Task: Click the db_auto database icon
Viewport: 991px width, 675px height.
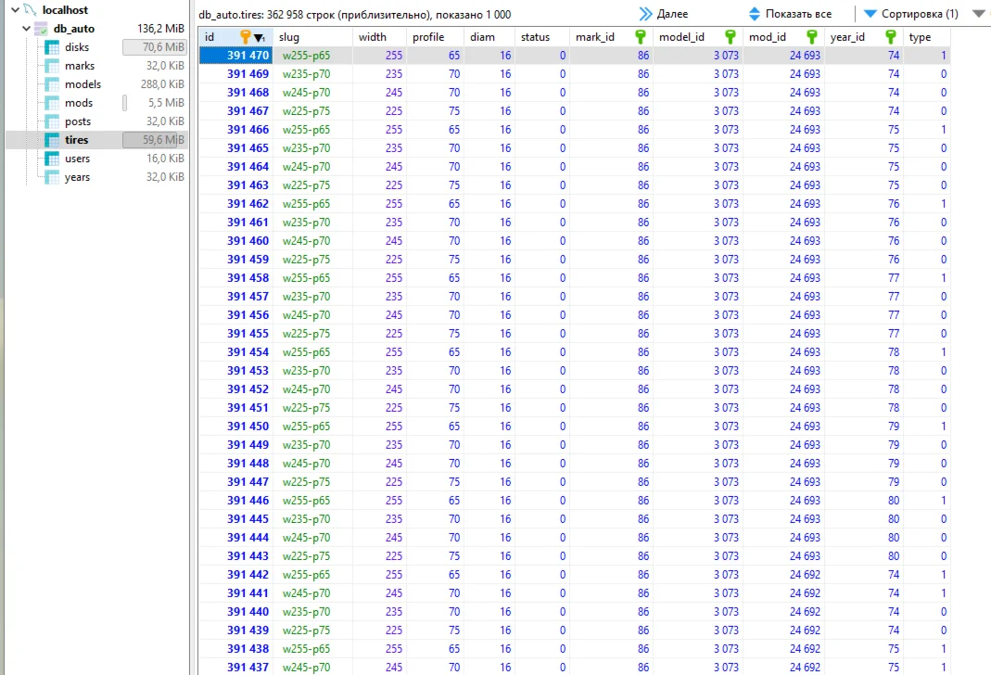Action: click(41, 29)
